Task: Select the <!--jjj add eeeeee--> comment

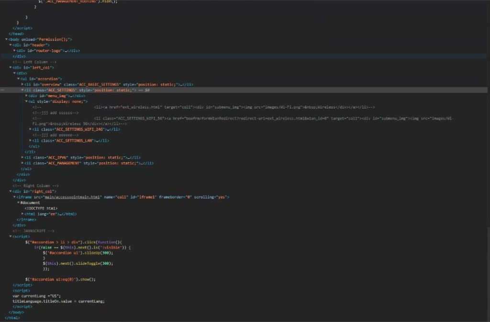Action: [x=56, y=135]
